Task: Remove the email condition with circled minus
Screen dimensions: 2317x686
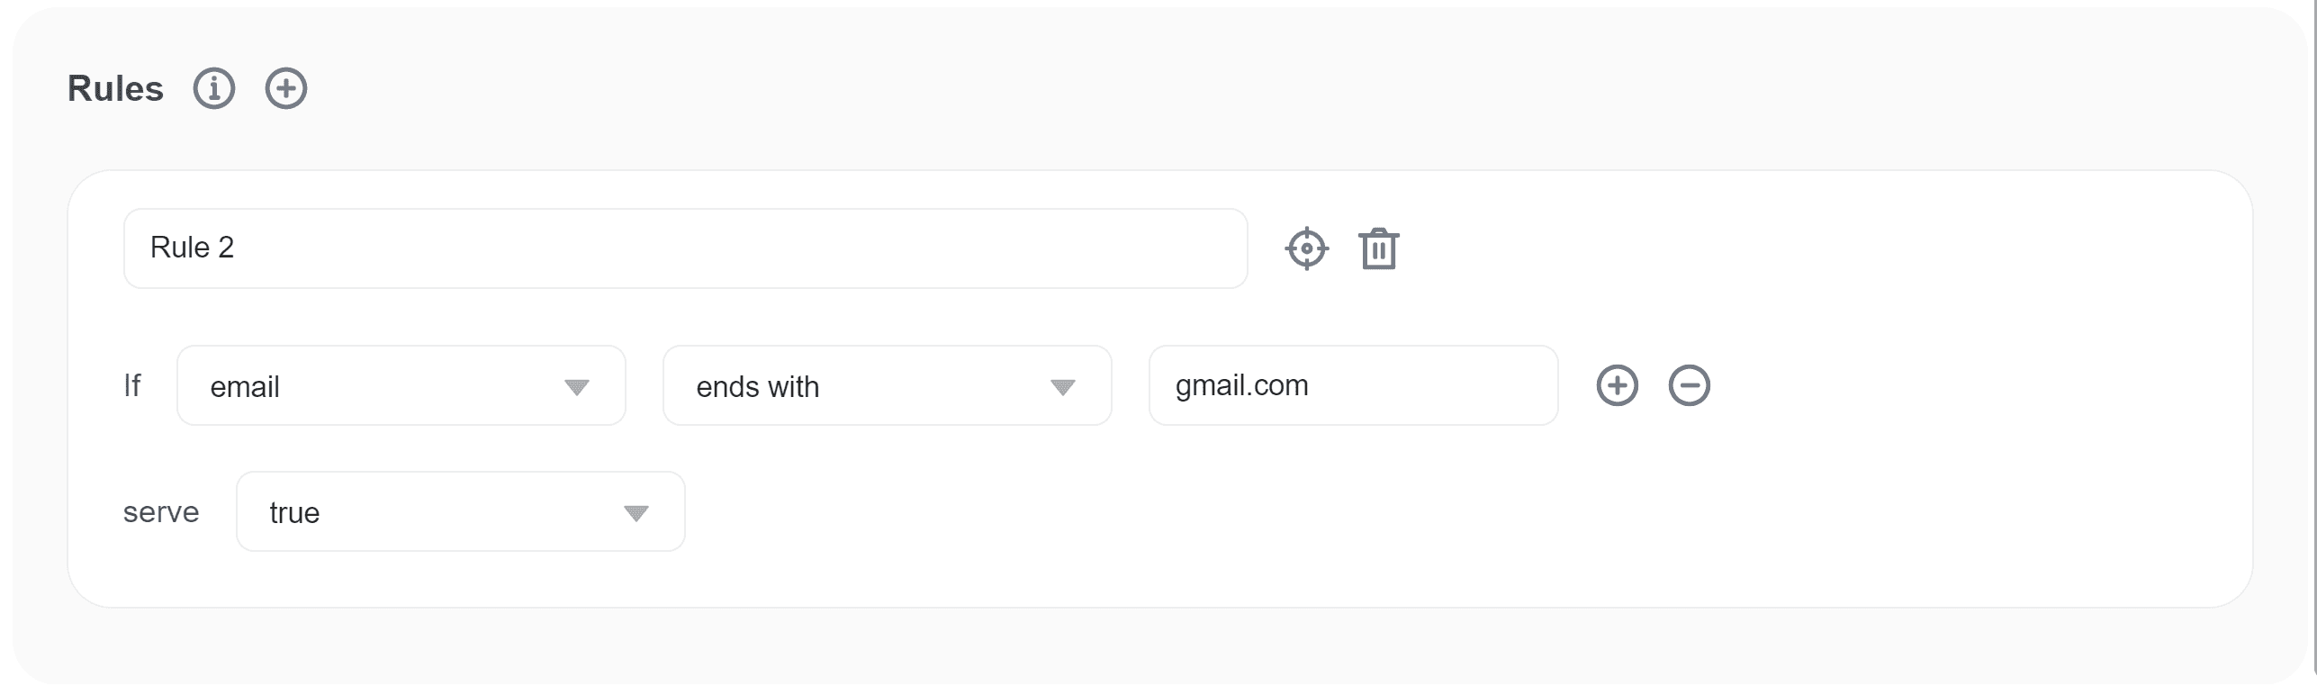Action: [x=1689, y=385]
